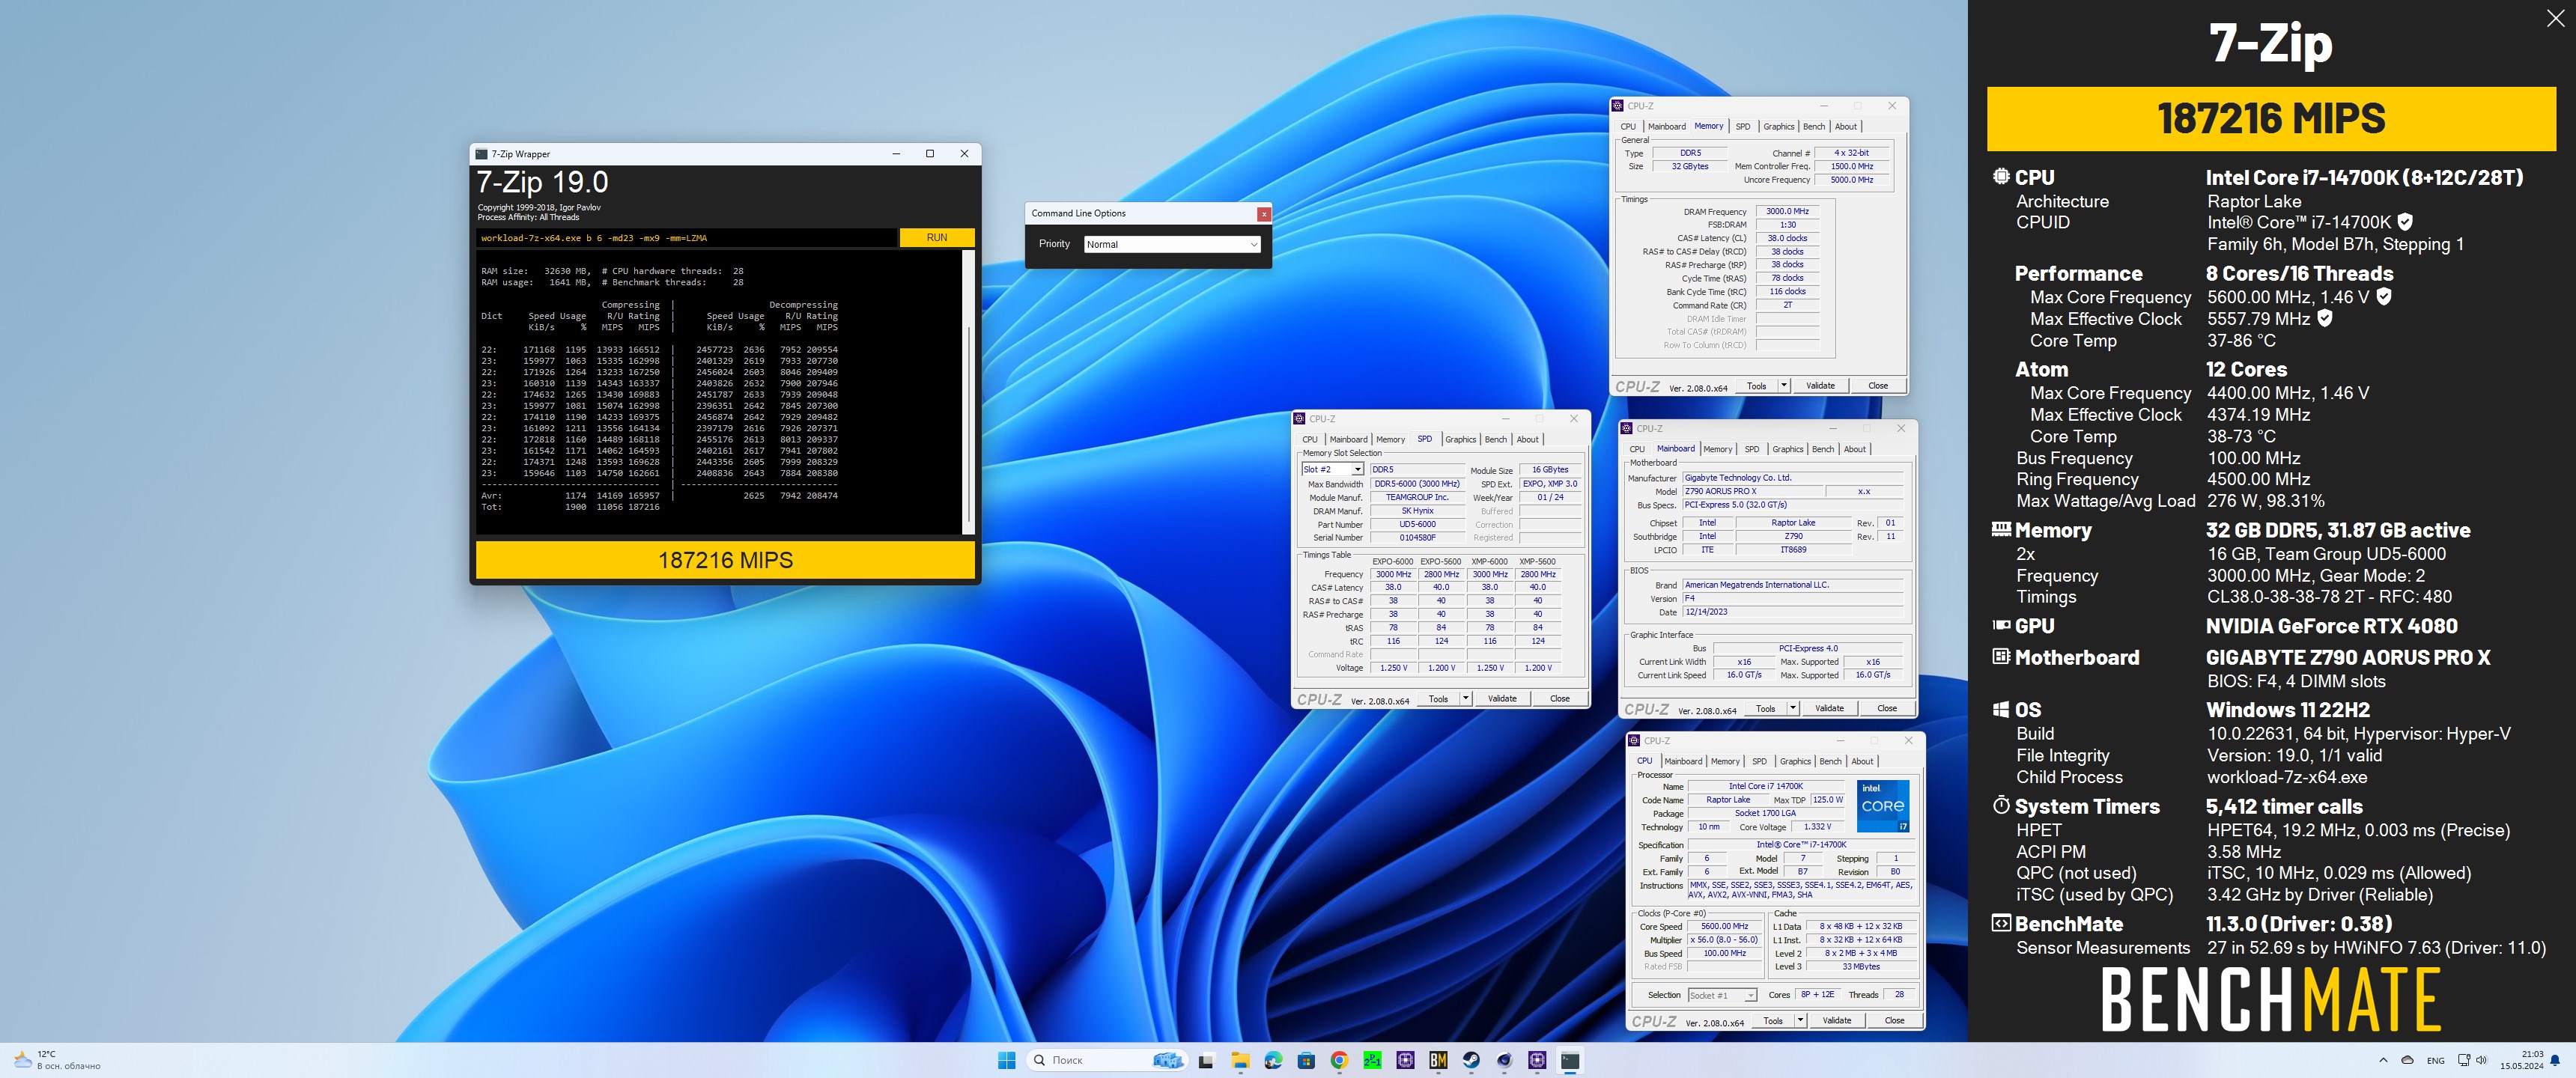Select the active terminal icon in the taskbar

click(x=1570, y=1061)
